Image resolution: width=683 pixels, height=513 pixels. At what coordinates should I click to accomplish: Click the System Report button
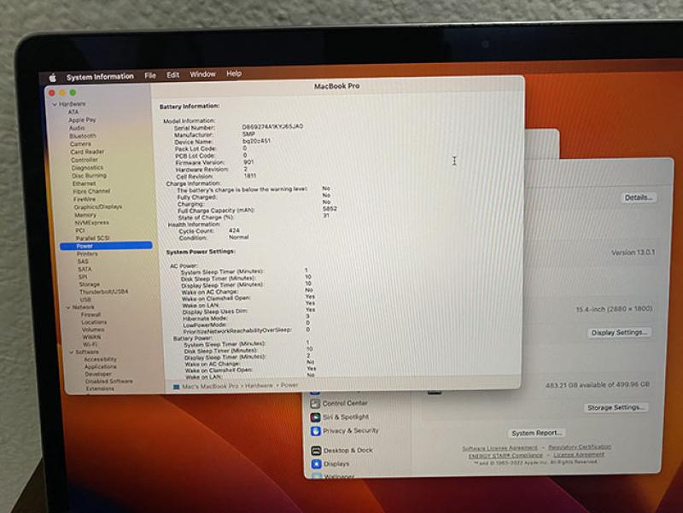(x=536, y=433)
